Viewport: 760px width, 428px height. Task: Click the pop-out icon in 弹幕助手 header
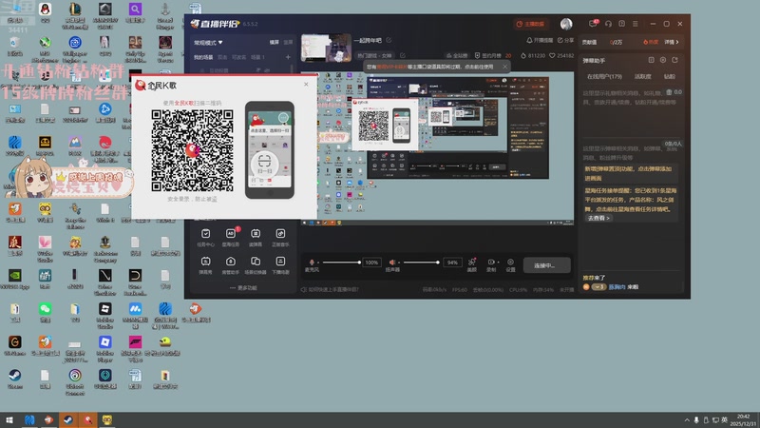pos(674,60)
